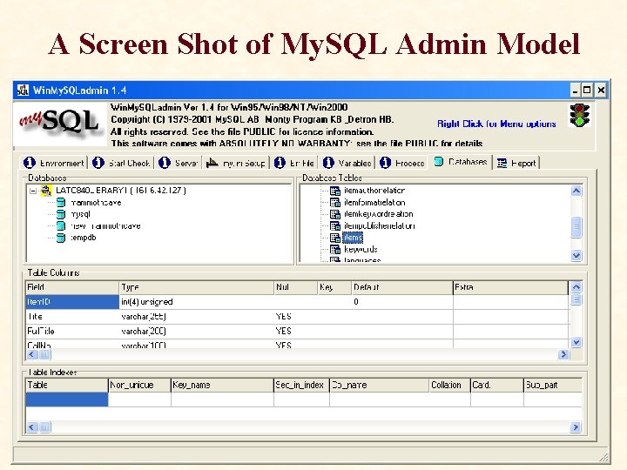Click the mammothcave database icon
This screenshot has height=470, width=627.
pos(61,203)
